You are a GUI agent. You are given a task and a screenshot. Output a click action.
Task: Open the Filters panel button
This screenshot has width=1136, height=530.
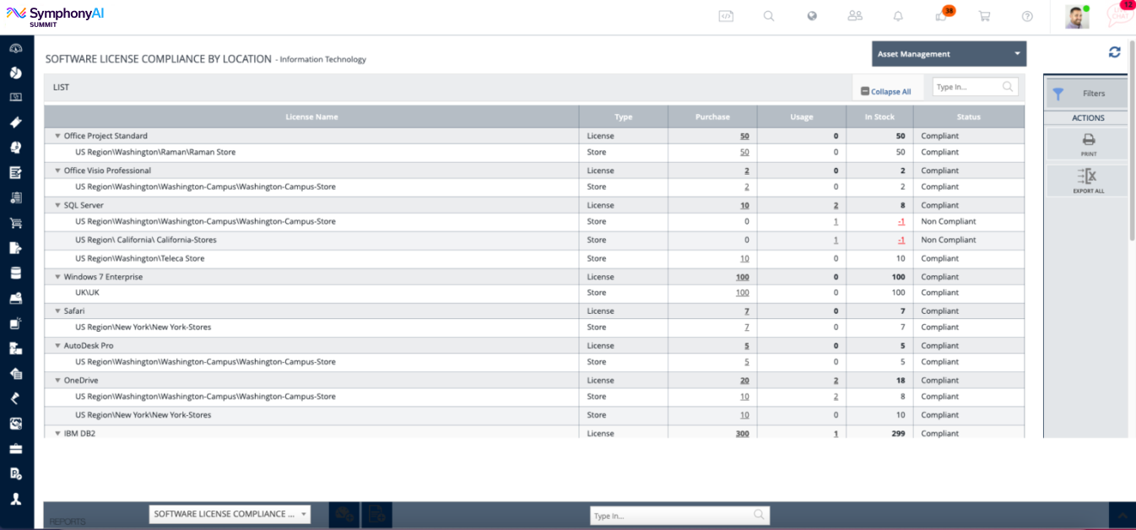1087,94
